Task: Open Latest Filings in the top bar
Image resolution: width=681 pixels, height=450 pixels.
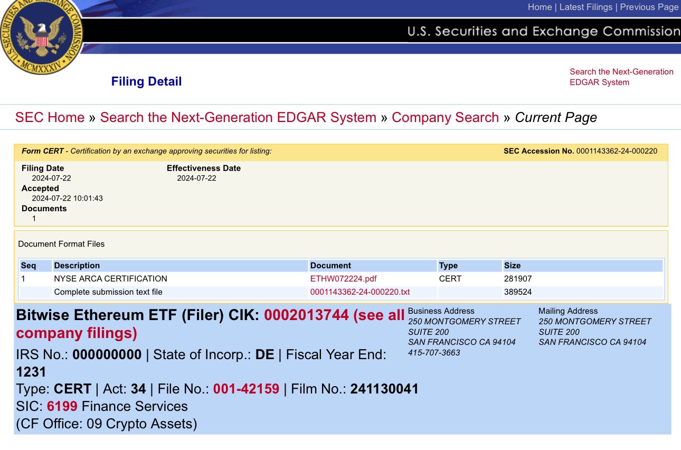Action: [586, 7]
